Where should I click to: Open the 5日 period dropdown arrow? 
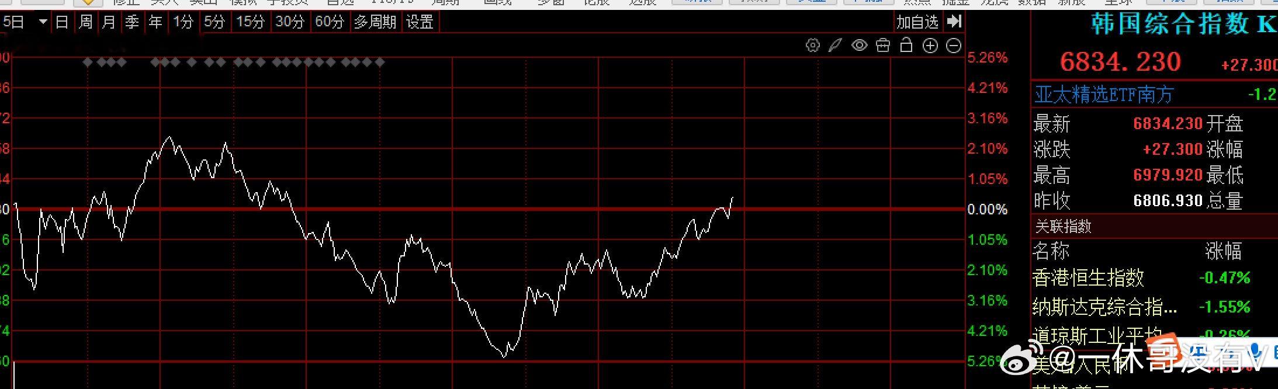click(x=43, y=22)
